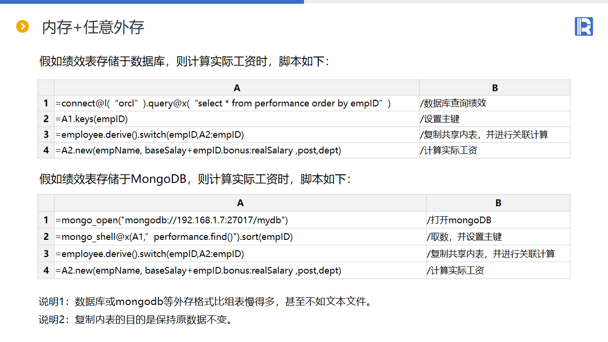This screenshot has height=342, width=608.
Task: Click the orange chevron bullet icon
Action: (22, 27)
